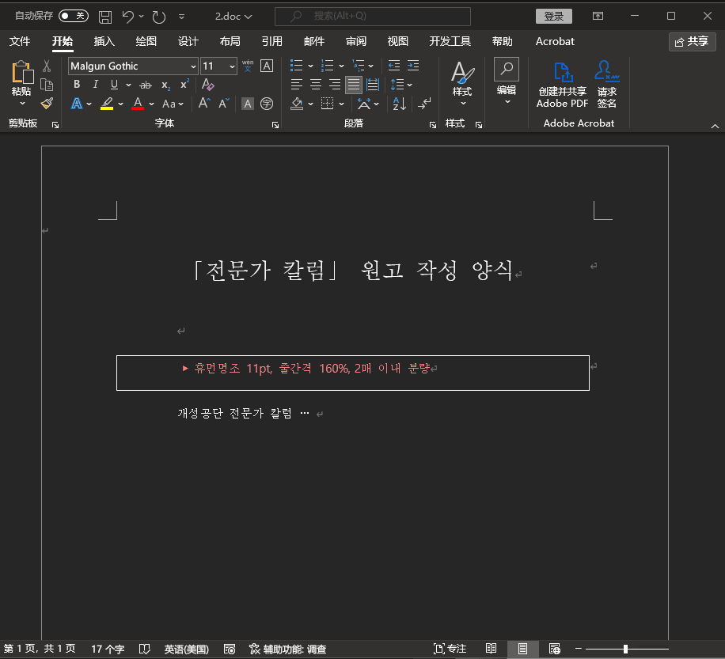Toggle AutoSave switch

point(74,16)
